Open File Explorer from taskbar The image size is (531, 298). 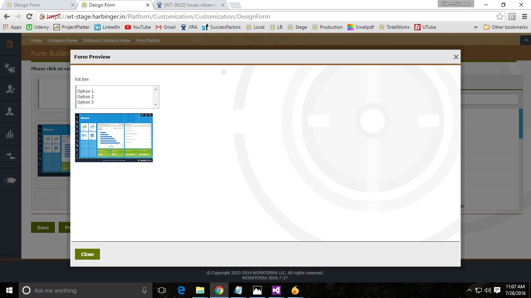click(200, 290)
